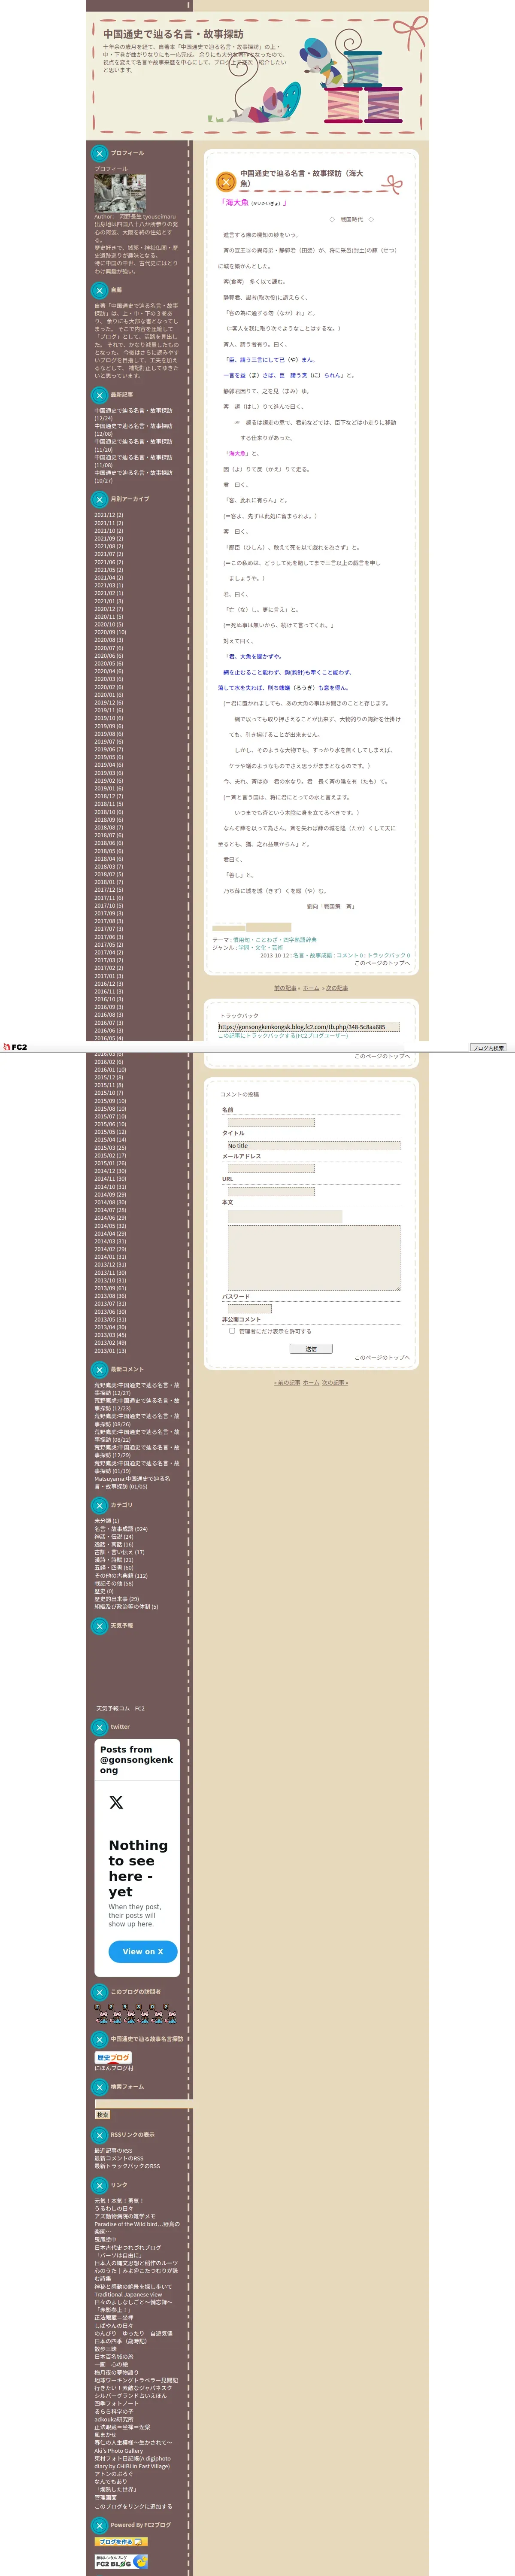Open the 元気！本気！勇気！ blog link

(119, 2201)
